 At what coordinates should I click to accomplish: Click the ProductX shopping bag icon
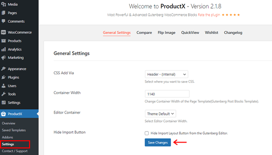4,114
